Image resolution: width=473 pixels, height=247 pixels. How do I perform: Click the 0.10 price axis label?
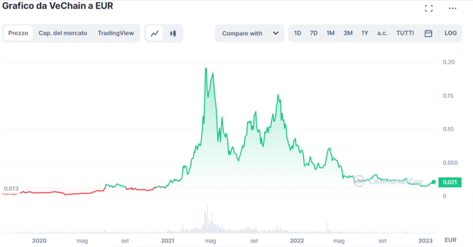click(x=448, y=129)
